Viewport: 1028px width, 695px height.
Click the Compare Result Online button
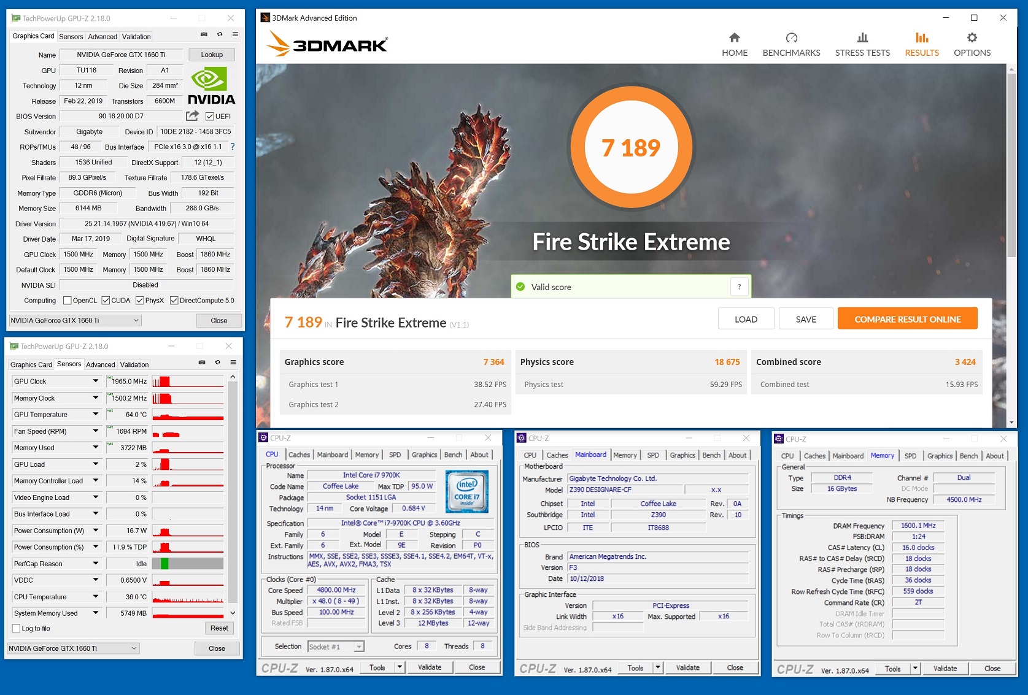coord(907,319)
